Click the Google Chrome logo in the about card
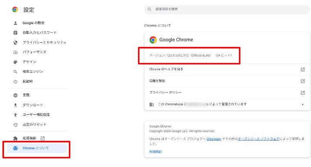Screen dimensions: 311x167 click(153, 40)
